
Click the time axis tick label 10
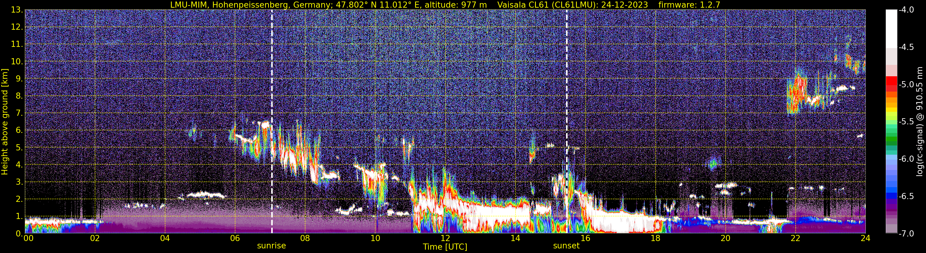coord(375,238)
